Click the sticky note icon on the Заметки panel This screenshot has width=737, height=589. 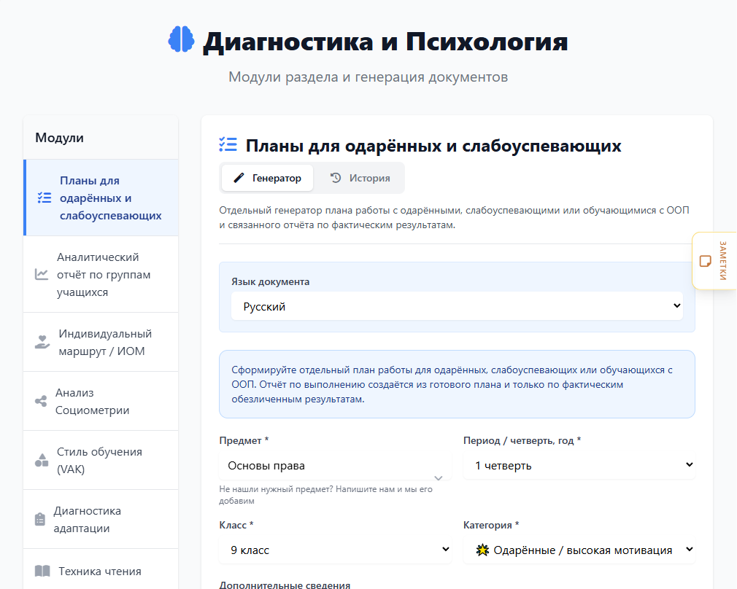706,261
